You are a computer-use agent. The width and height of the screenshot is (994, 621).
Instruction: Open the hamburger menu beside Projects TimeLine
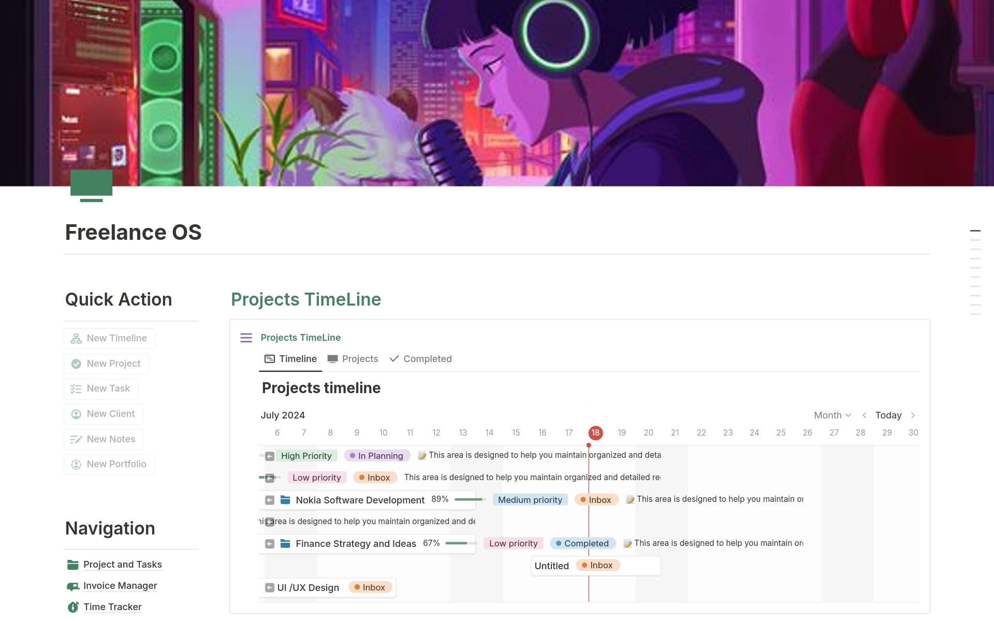click(246, 338)
